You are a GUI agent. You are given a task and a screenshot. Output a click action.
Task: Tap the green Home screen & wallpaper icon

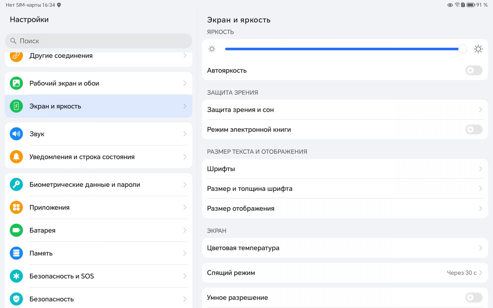pos(16,83)
